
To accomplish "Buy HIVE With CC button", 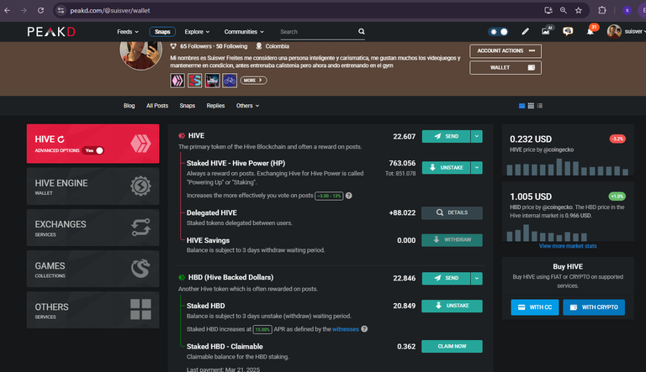I will pyautogui.click(x=535, y=307).
